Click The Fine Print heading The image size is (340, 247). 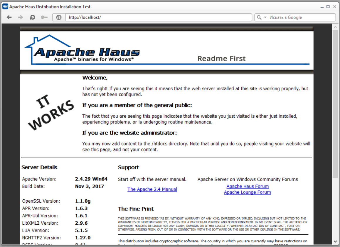click(x=136, y=209)
